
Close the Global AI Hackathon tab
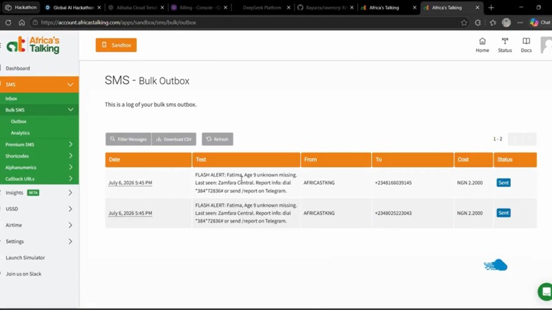point(99,8)
